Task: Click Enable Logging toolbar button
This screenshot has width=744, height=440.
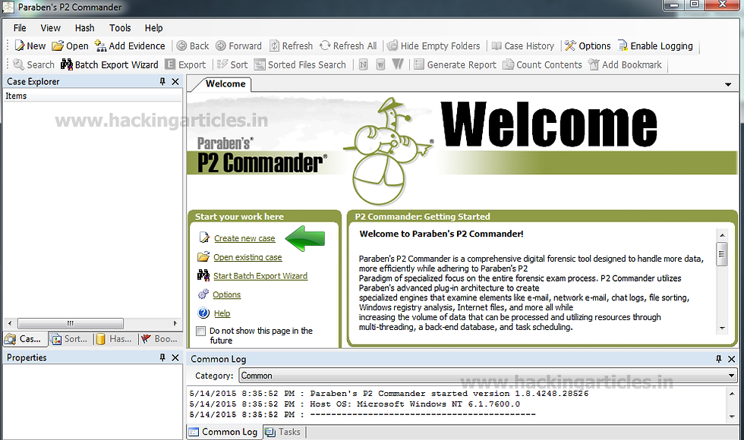Action: click(655, 46)
